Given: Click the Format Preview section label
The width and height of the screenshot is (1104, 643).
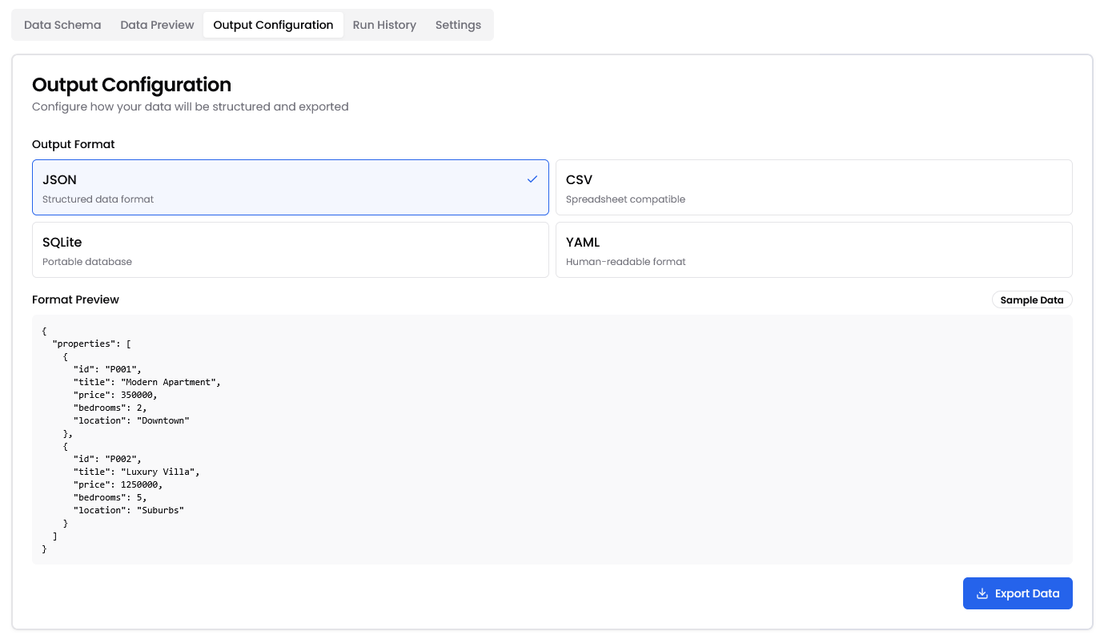Looking at the screenshot, I should [x=75, y=299].
